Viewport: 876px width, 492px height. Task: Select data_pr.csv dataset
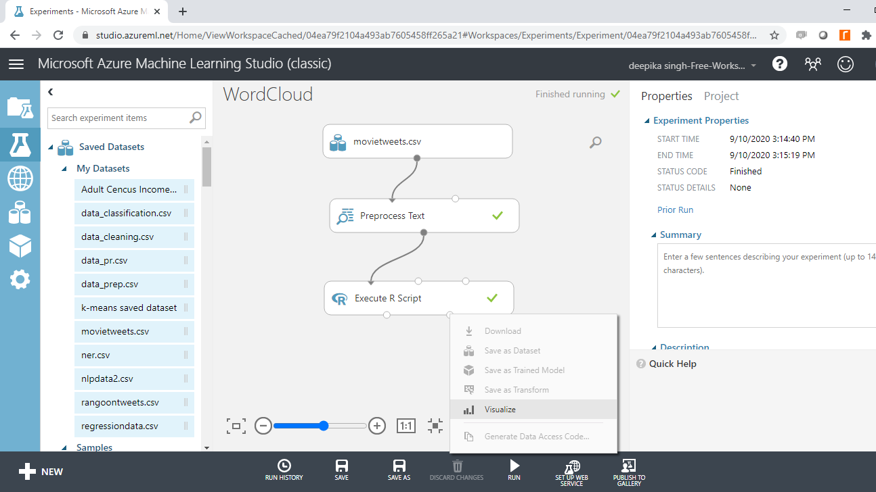[134, 261]
